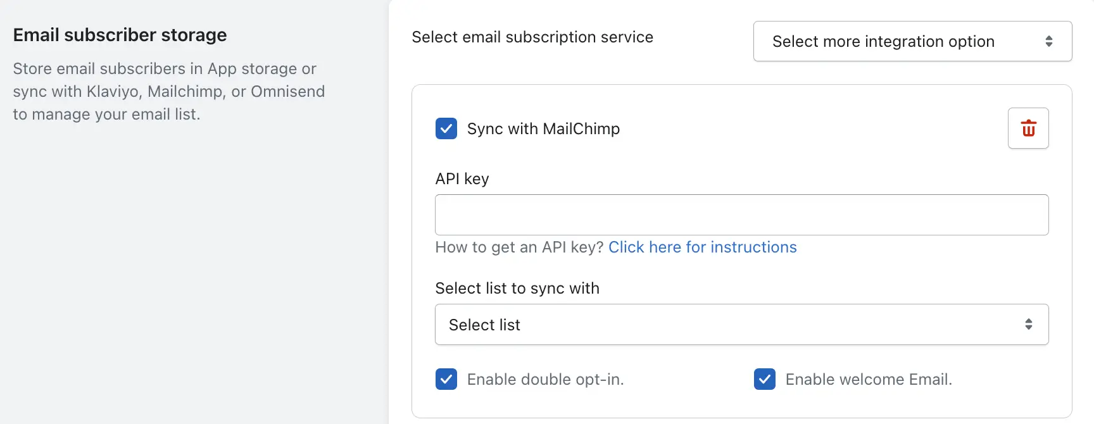Click the Enable double opt-in label text
This screenshot has width=1094, height=424.
(x=545, y=379)
